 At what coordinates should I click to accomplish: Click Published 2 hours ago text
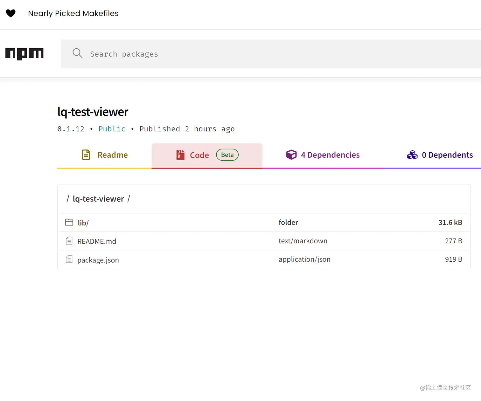pyautogui.click(x=187, y=129)
